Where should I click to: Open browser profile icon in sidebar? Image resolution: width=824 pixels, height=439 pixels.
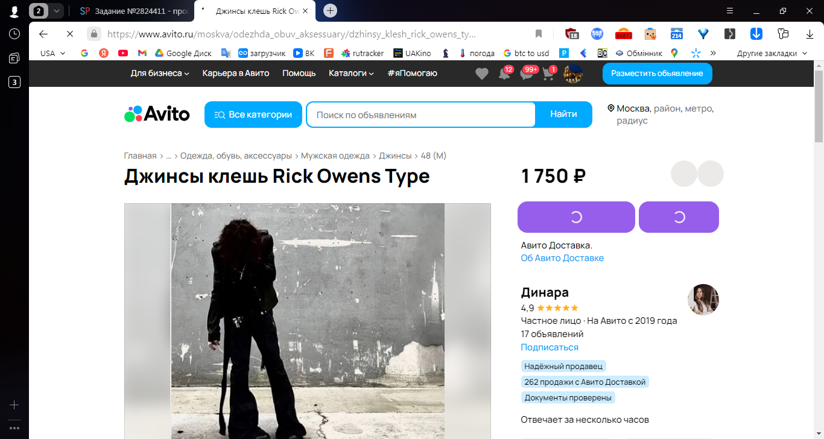tap(14, 11)
